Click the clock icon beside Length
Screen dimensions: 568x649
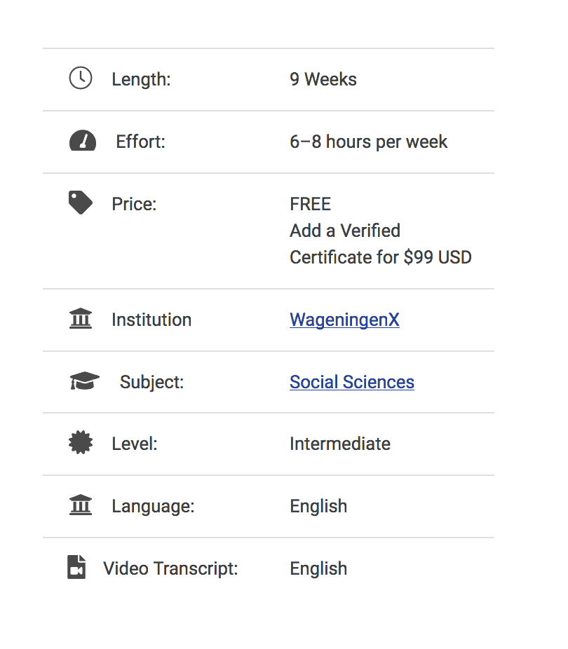81,78
